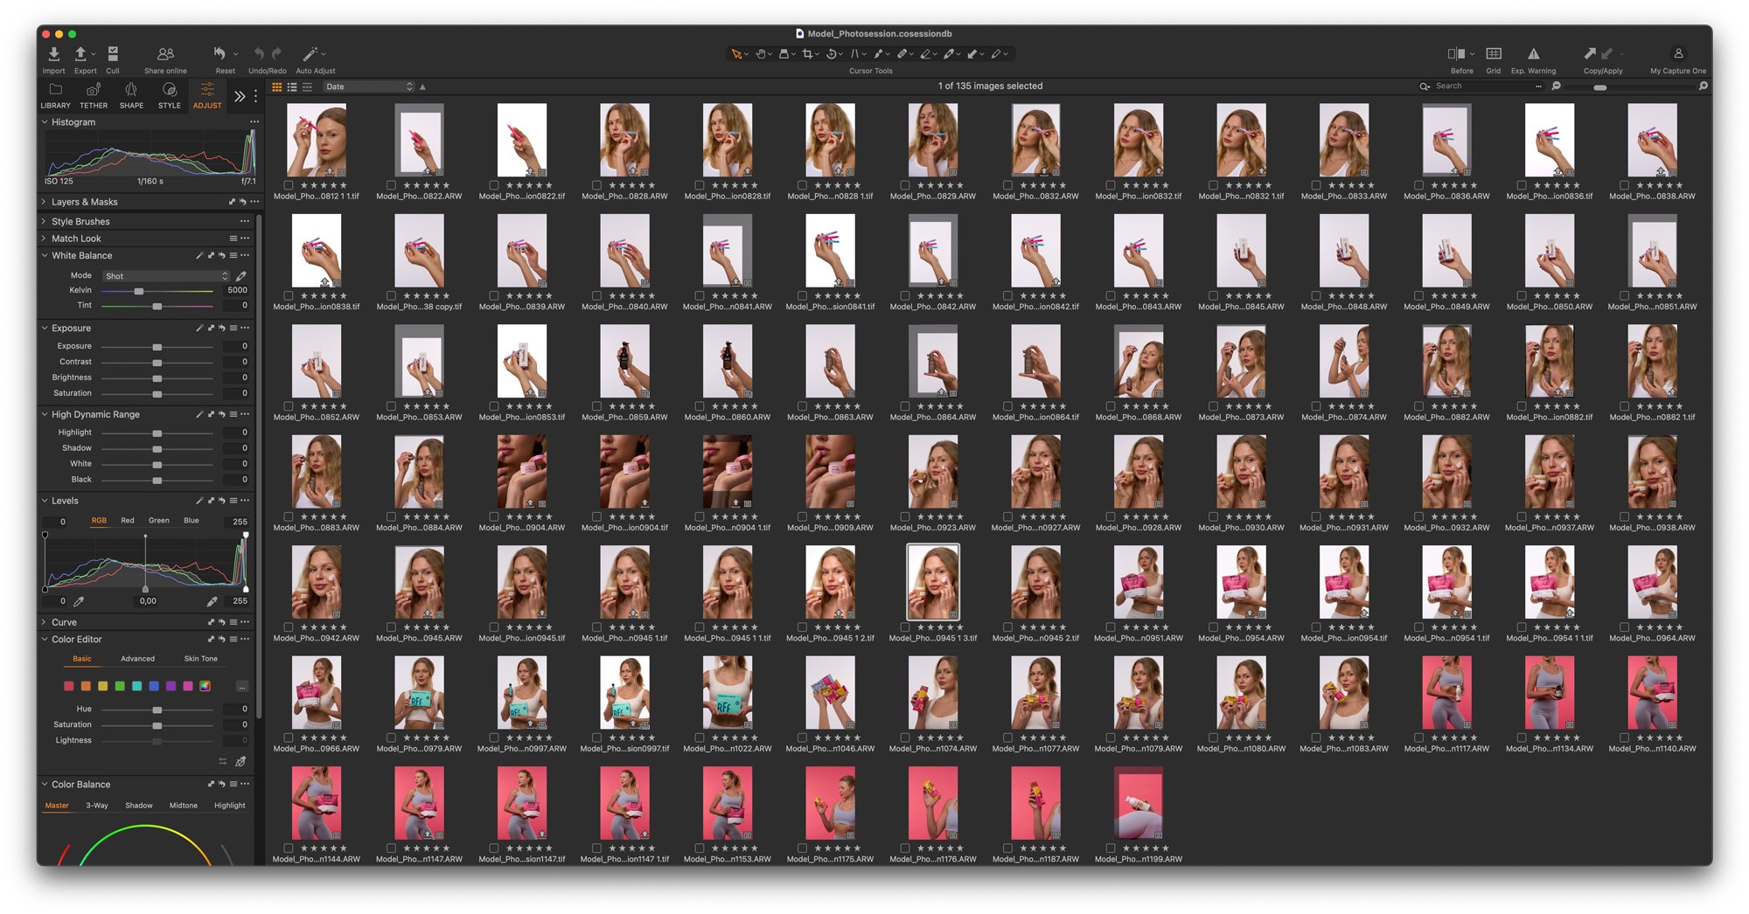Click Levels shadow picker eyedropper
Viewport: 1749px width, 914px height.
79,601
